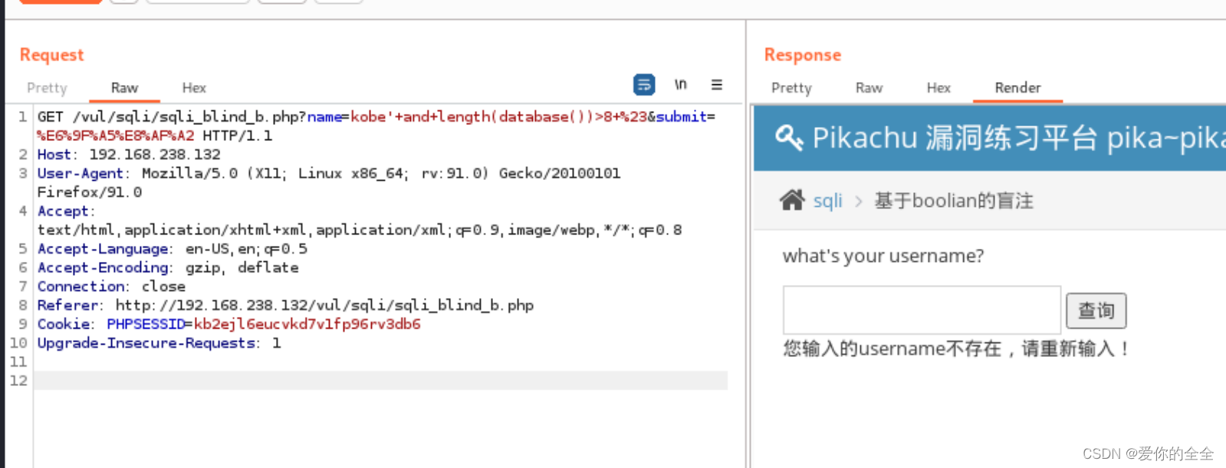The image size is (1226, 468).
Task: Click the Host header line 192.168.238.132
Action: click(x=129, y=154)
